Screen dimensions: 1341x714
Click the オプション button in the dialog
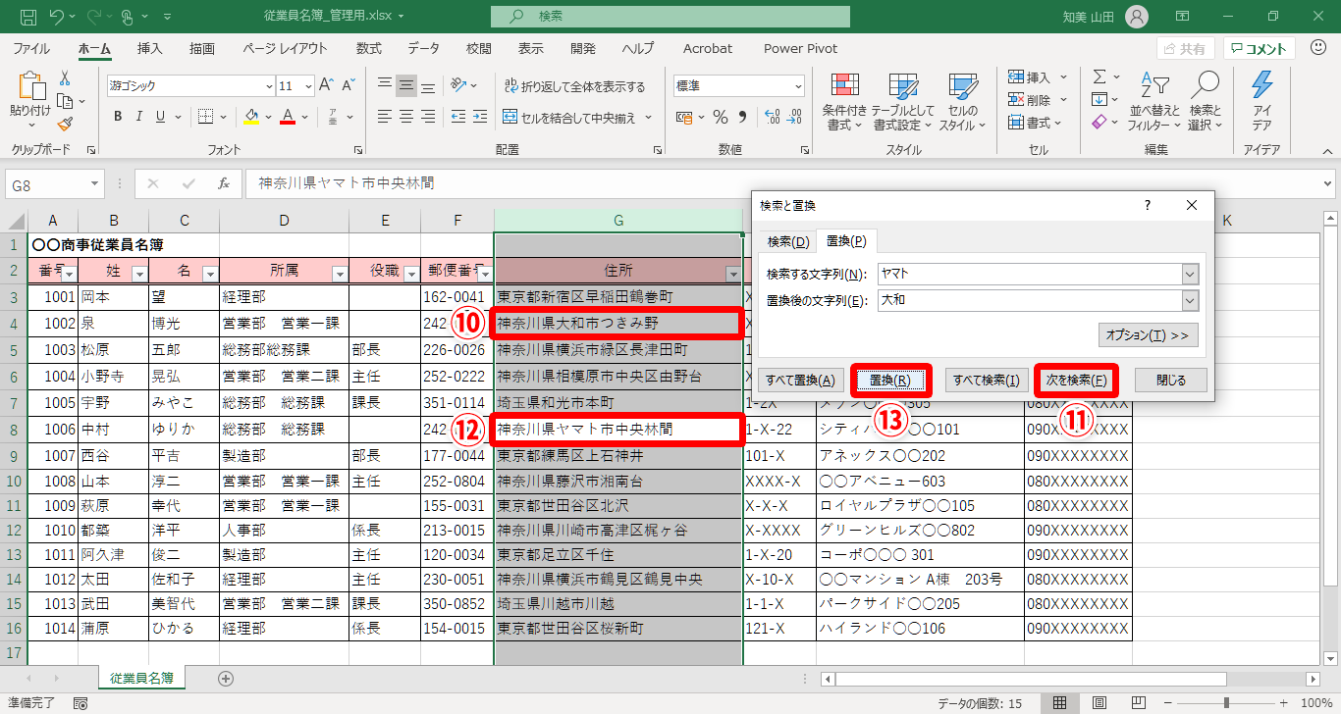(x=1149, y=335)
